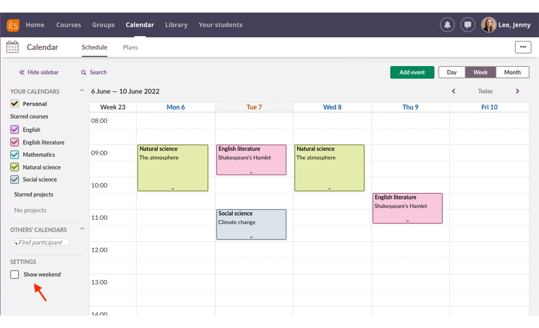Image resolution: width=539 pixels, height=328 pixels.
Task: Collapse the Your Calendars section
Action: (82, 91)
